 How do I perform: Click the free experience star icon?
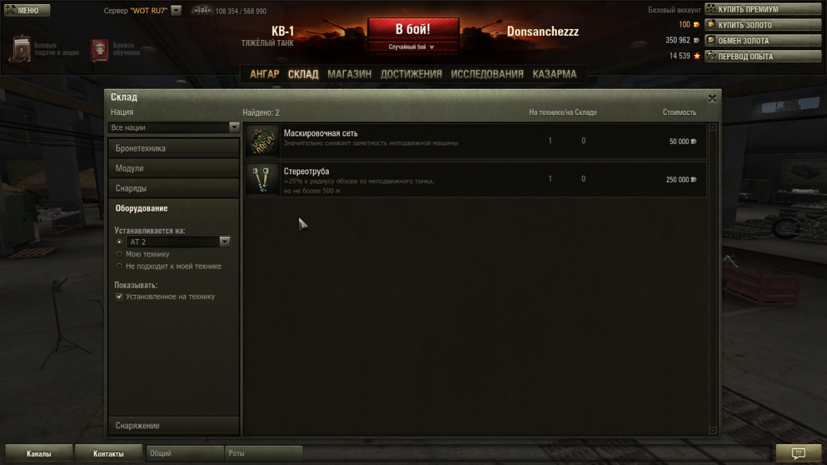[x=697, y=56]
